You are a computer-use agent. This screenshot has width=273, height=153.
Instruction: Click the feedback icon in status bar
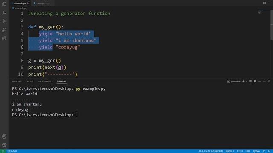point(264,151)
